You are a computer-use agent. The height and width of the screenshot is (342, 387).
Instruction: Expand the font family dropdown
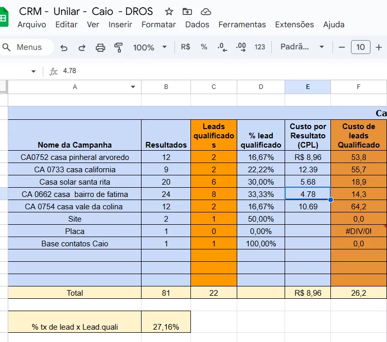click(x=302, y=47)
